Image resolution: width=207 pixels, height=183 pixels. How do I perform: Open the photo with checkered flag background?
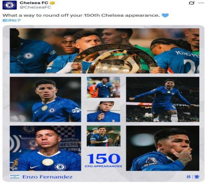click(46, 148)
